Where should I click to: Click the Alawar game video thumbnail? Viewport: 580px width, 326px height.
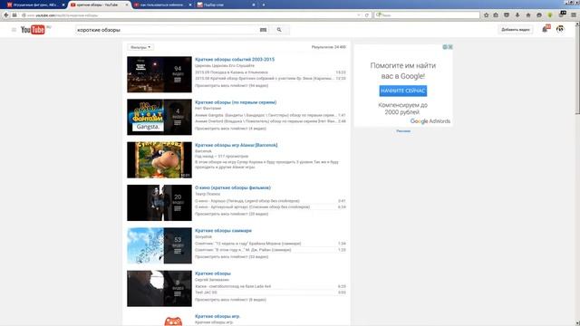159,160
